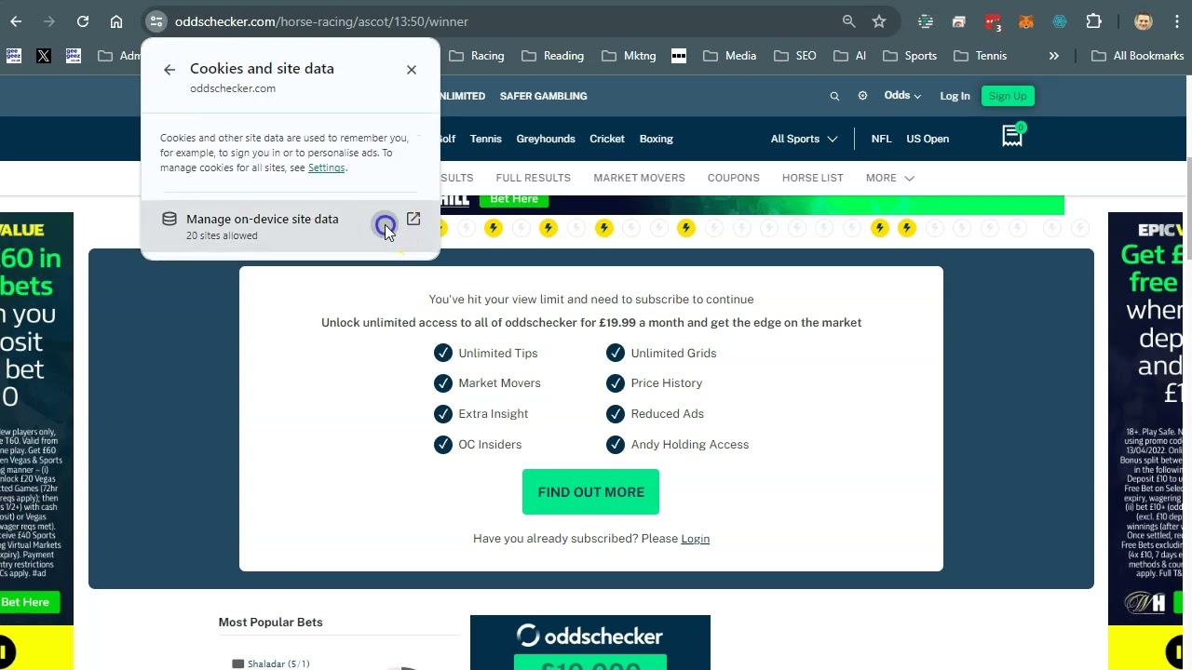The image size is (1192, 670).
Task: Open the All Sports dropdown
Action: click(804, 139)
